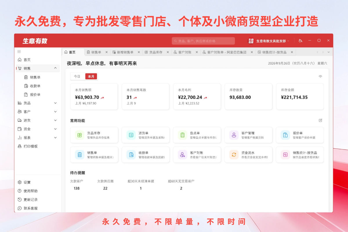Click the 本月销售额 statistics card
Viewport: 348px width, 232px height.
pyautogui.click(x=94, y=97)
